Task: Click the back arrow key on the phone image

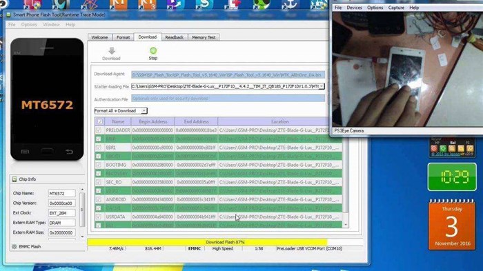Action: tap(69, 152)
